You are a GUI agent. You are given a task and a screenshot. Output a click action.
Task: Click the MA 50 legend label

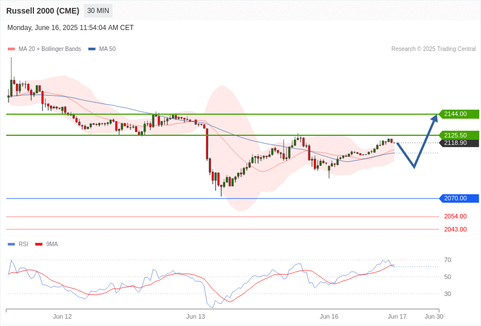coord(108,49)
